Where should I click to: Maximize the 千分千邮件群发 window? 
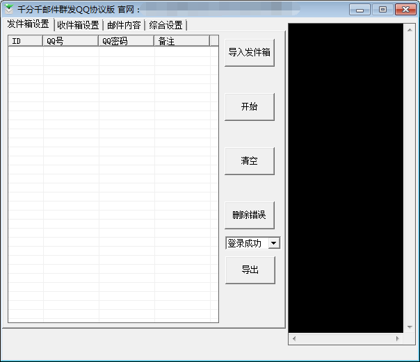(382, 10)
